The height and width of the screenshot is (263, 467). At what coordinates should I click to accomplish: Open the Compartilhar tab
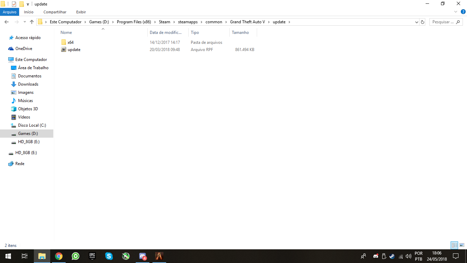[x=55, y=12]
